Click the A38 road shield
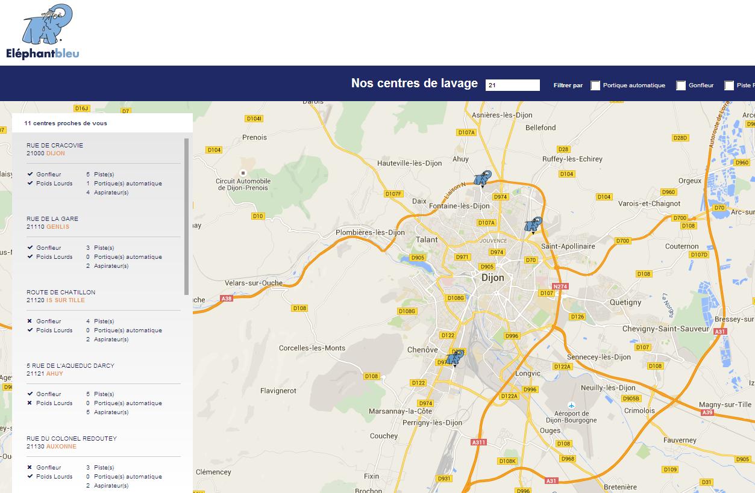 pyautogui.click(x=227, y=299)
